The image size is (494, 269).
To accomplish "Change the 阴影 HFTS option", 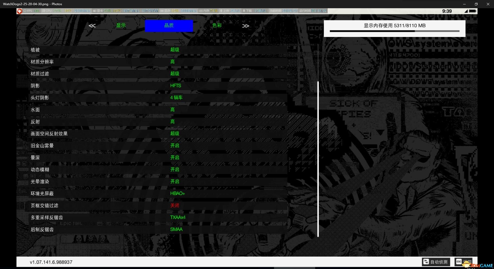I will 175,86.
